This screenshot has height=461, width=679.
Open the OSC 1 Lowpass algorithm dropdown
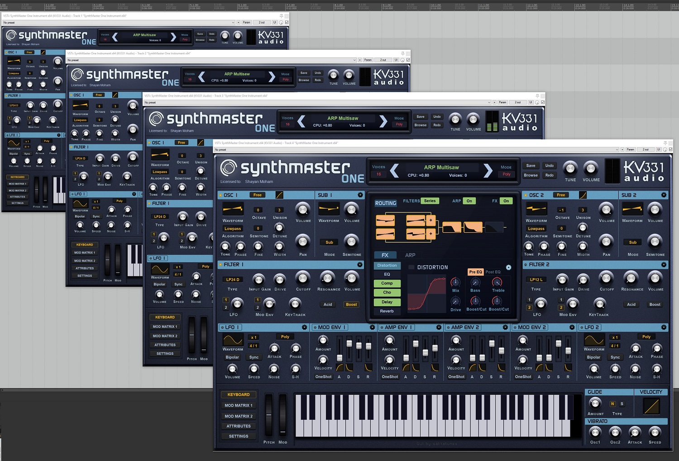pos(233,229)
